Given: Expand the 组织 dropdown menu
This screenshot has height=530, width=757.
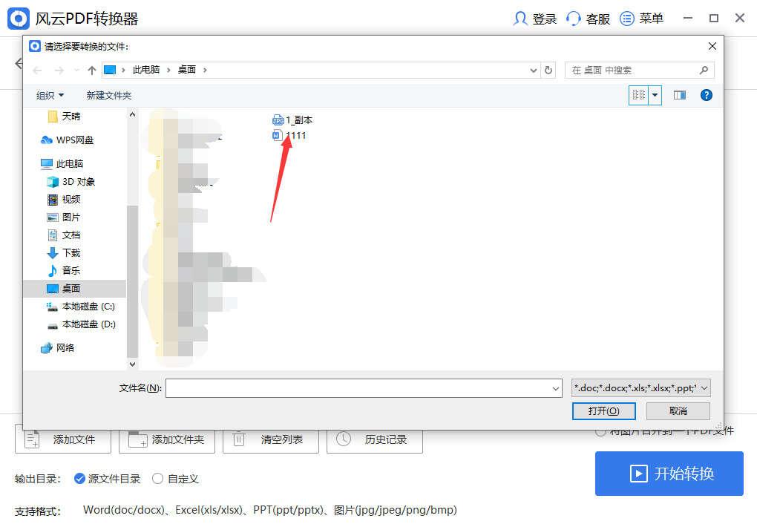Looking at the screenshot, I should 50,96.
